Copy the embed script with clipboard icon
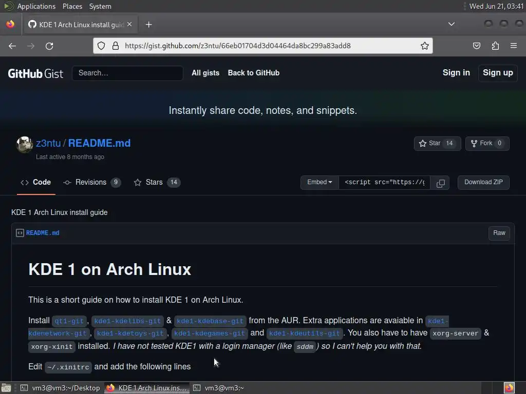Screen dimensions: 526x394 440,183
